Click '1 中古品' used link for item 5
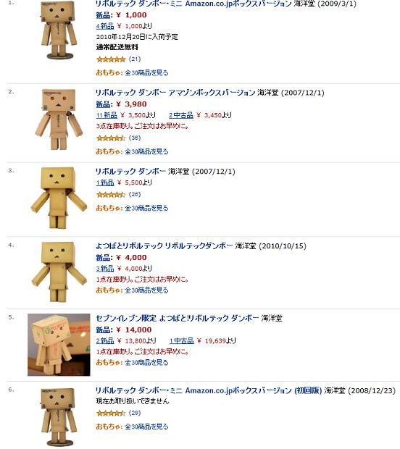Viewport: 400px width, 449px height. click(181, 341)
